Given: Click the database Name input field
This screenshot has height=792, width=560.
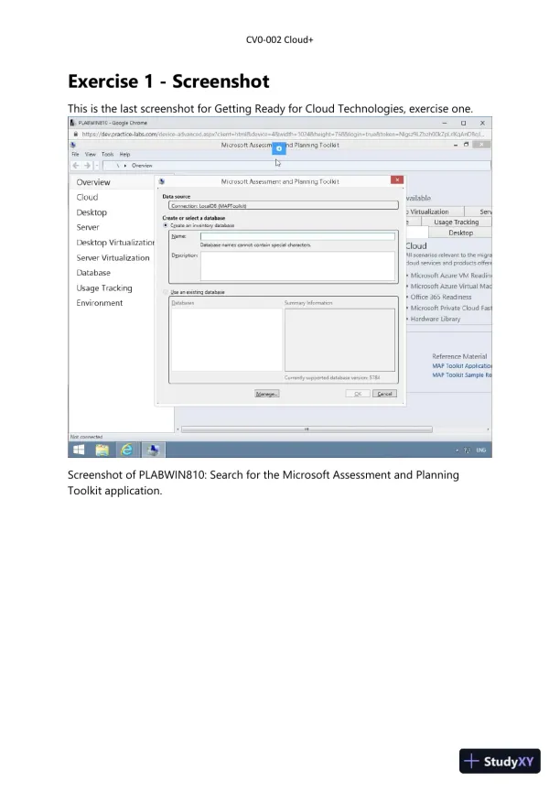Looking at the screenshot, I should [x=296, y=236].
